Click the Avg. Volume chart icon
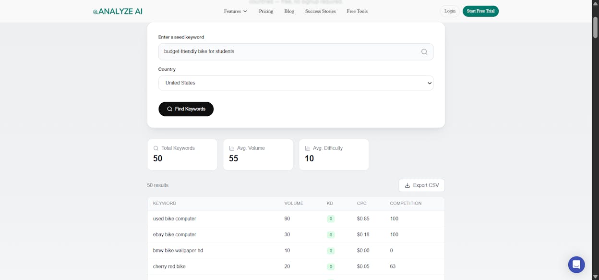 (x=232, y=148)
